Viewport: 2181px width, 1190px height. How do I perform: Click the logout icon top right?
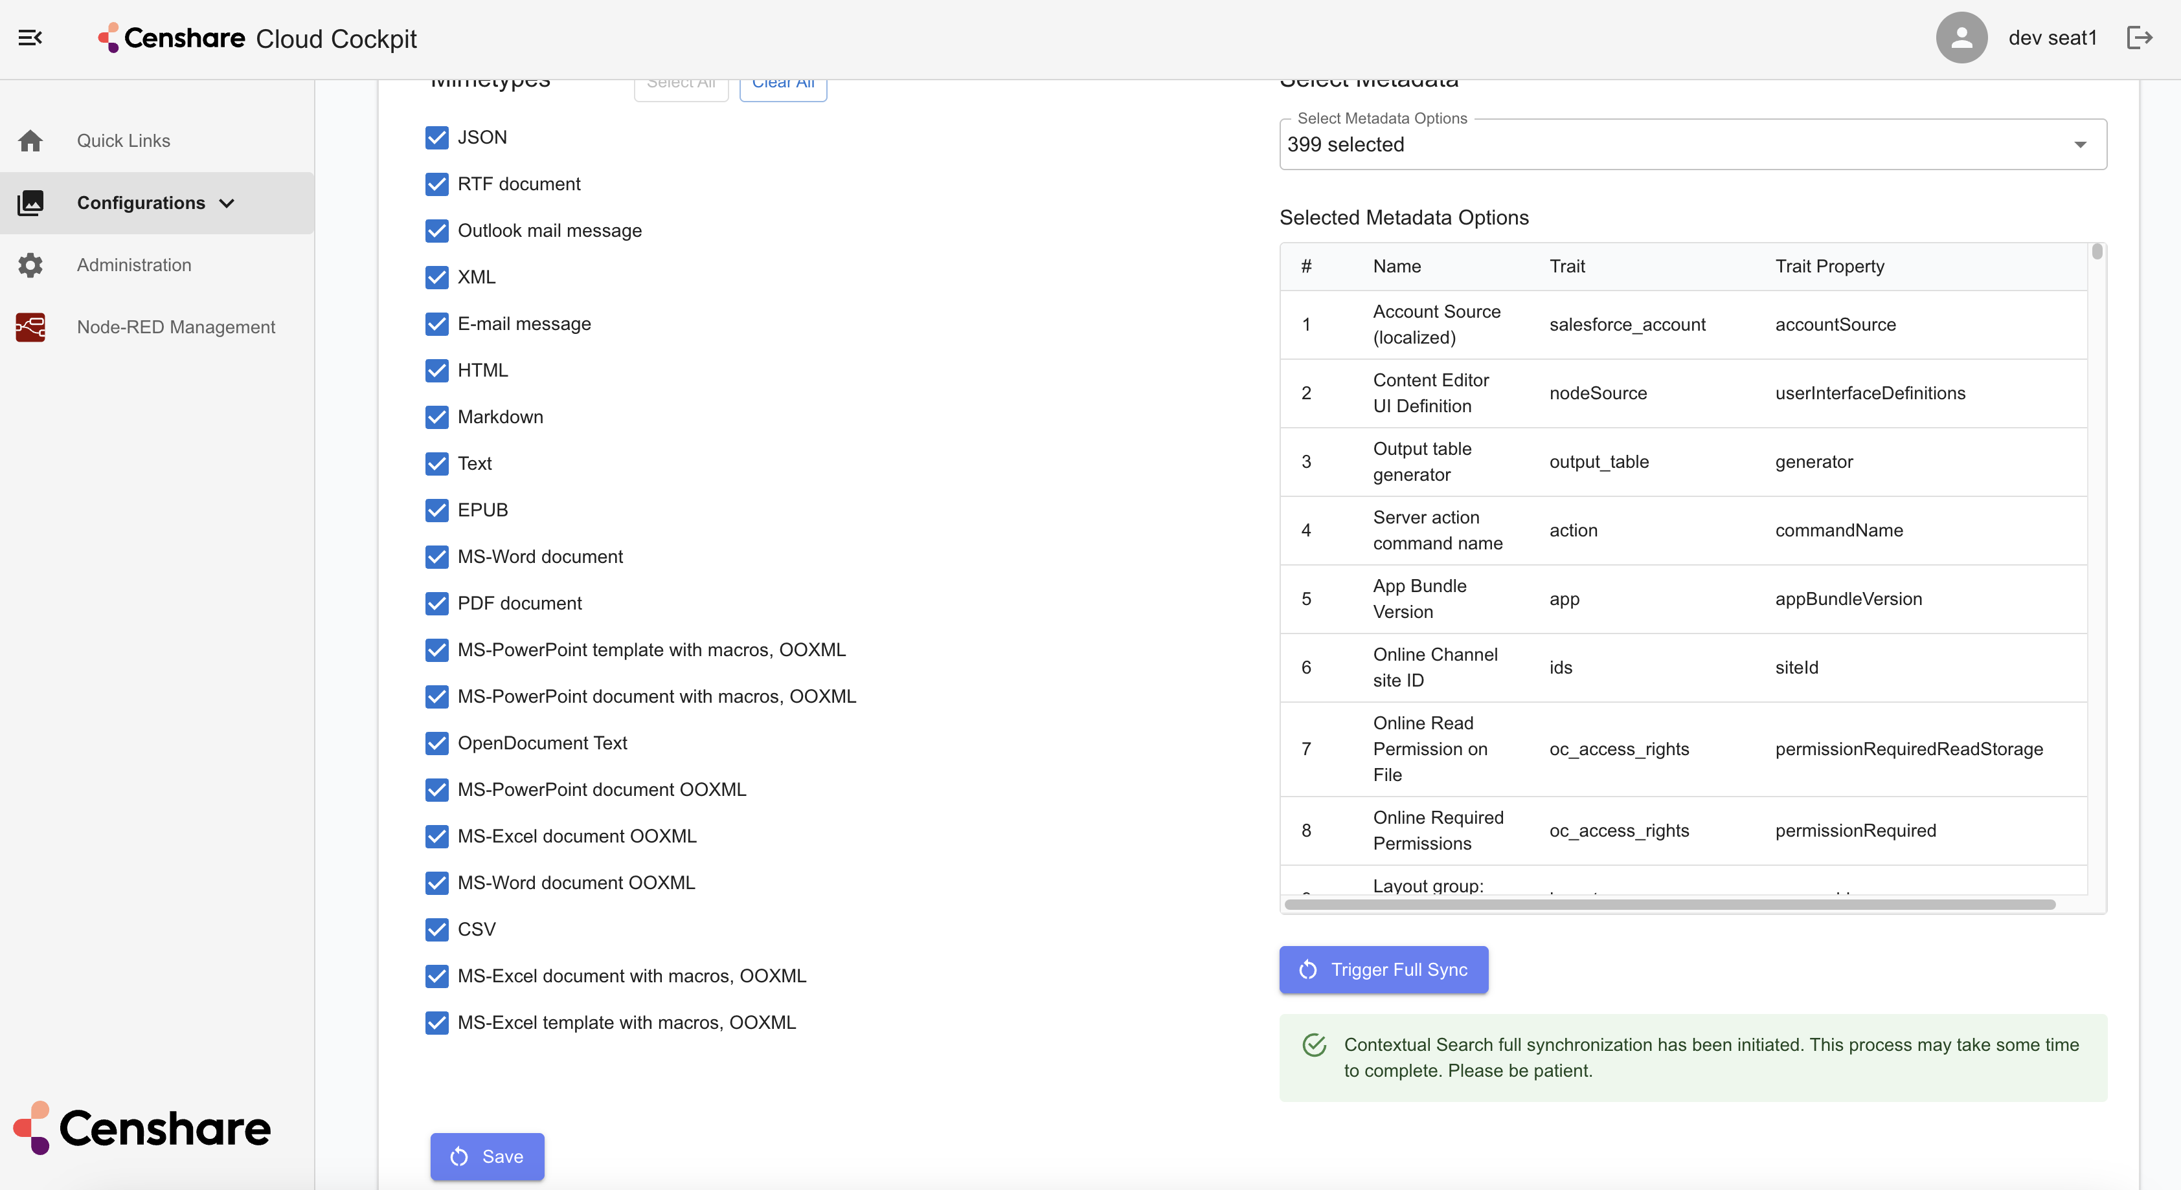[2140, 38]
